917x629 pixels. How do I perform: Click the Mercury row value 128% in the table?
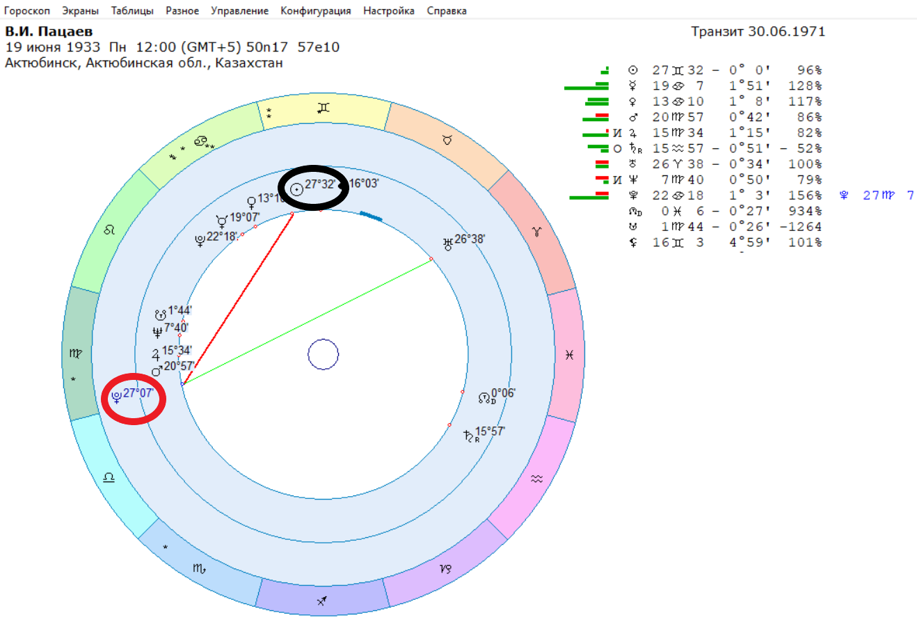805,86
